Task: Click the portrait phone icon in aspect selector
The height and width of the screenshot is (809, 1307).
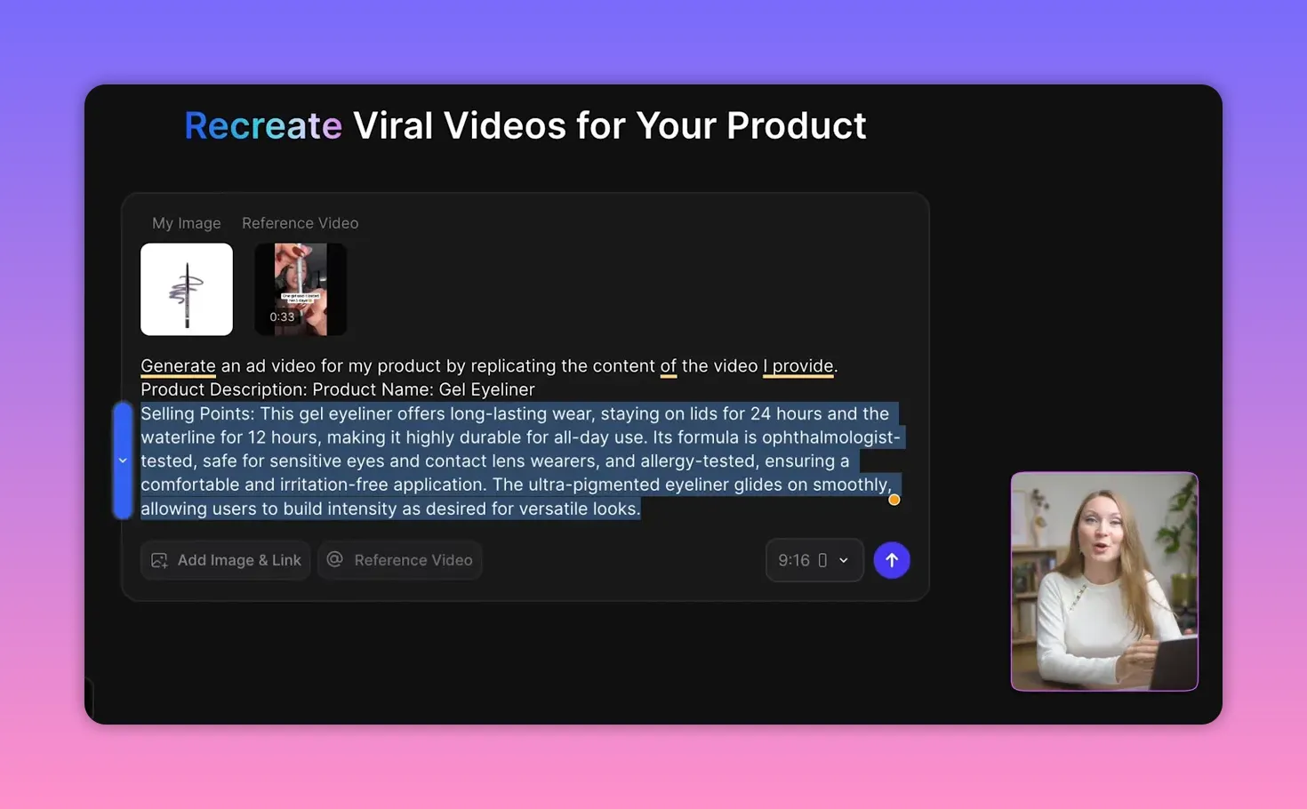Action: pos(823,560)
